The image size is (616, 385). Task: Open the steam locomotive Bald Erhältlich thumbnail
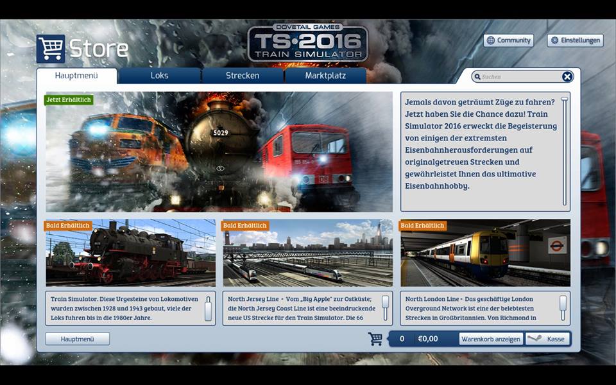tap(131, 253)
